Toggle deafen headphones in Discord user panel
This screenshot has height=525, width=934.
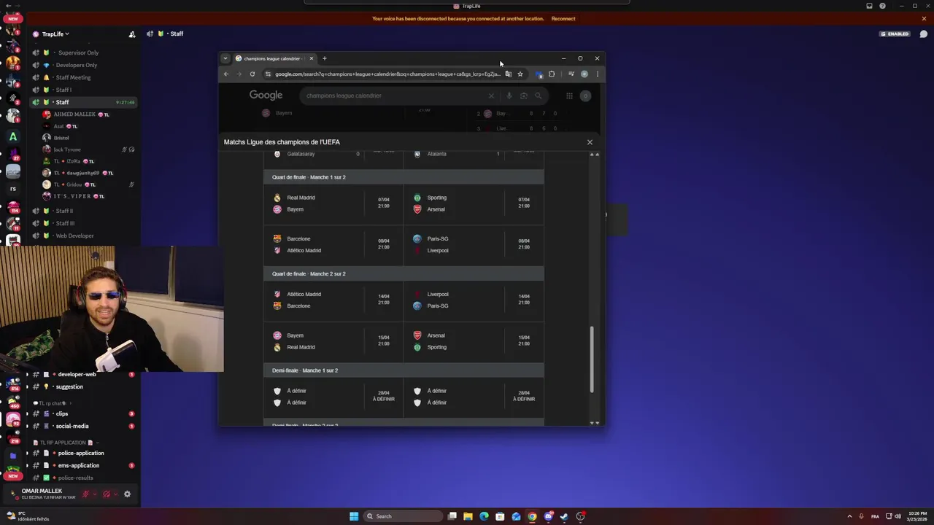pyautogui.click(x=106, y=494)
